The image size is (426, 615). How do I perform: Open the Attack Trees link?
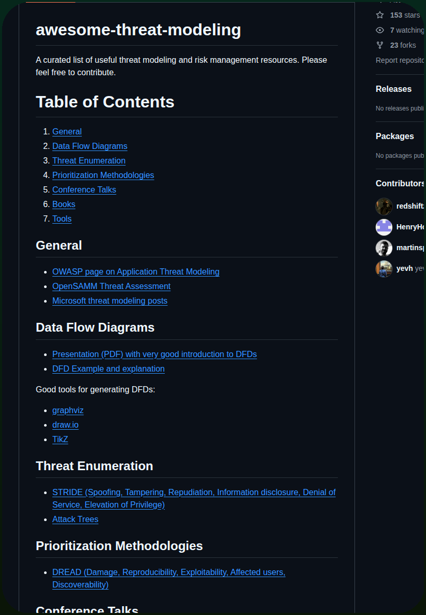pos(75,520)
